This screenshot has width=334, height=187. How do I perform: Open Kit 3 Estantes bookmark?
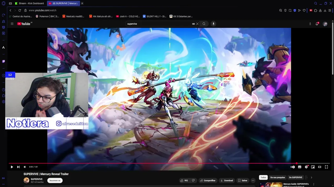coord(181,16)
